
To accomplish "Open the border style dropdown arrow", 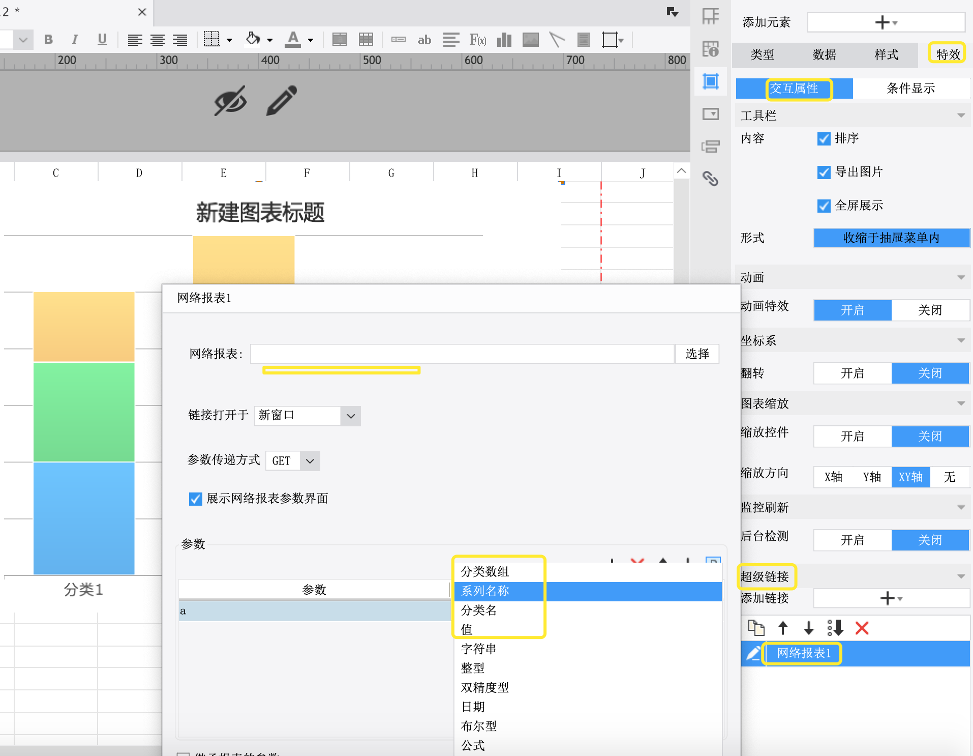I will pos(229,40).
